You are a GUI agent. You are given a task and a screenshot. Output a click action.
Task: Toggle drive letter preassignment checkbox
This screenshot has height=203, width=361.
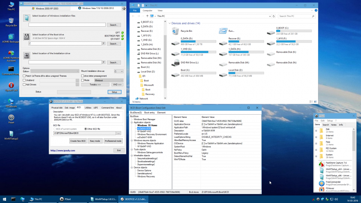[x=82, y=76]
